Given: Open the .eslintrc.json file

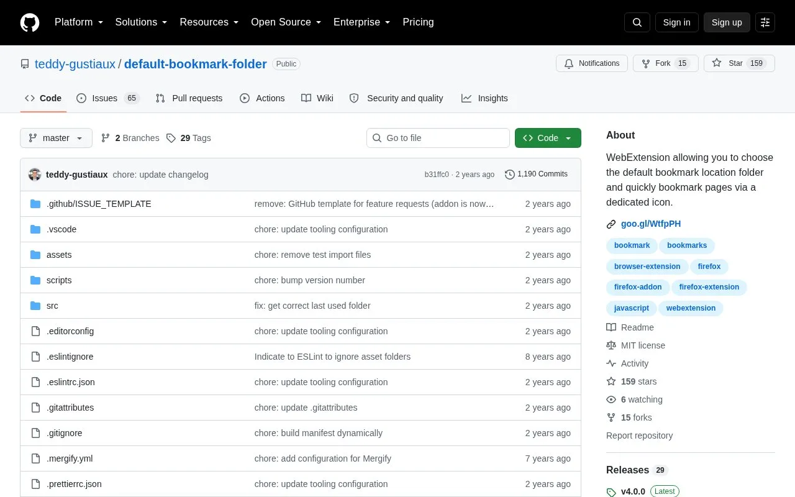Looking at the screenshot, I should point(71,382).
